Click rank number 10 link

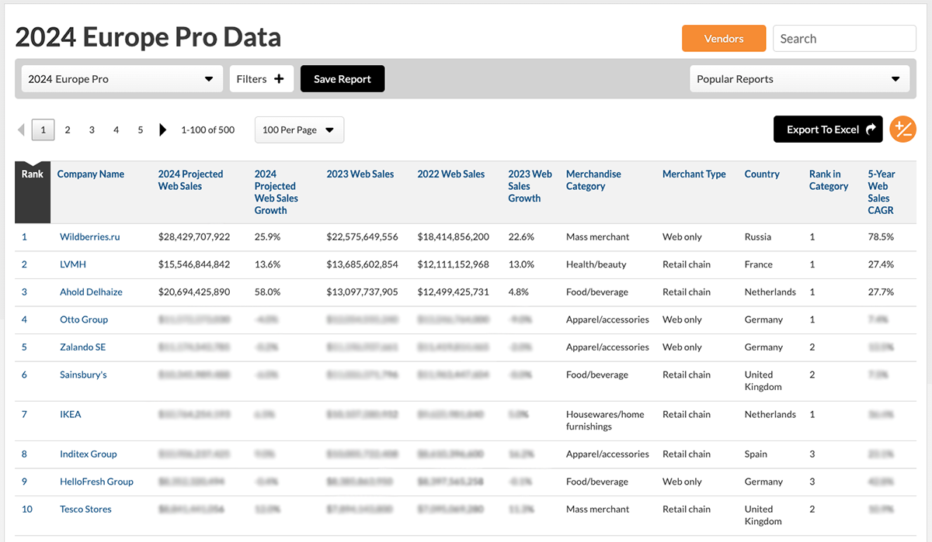(x=27, y=509)
